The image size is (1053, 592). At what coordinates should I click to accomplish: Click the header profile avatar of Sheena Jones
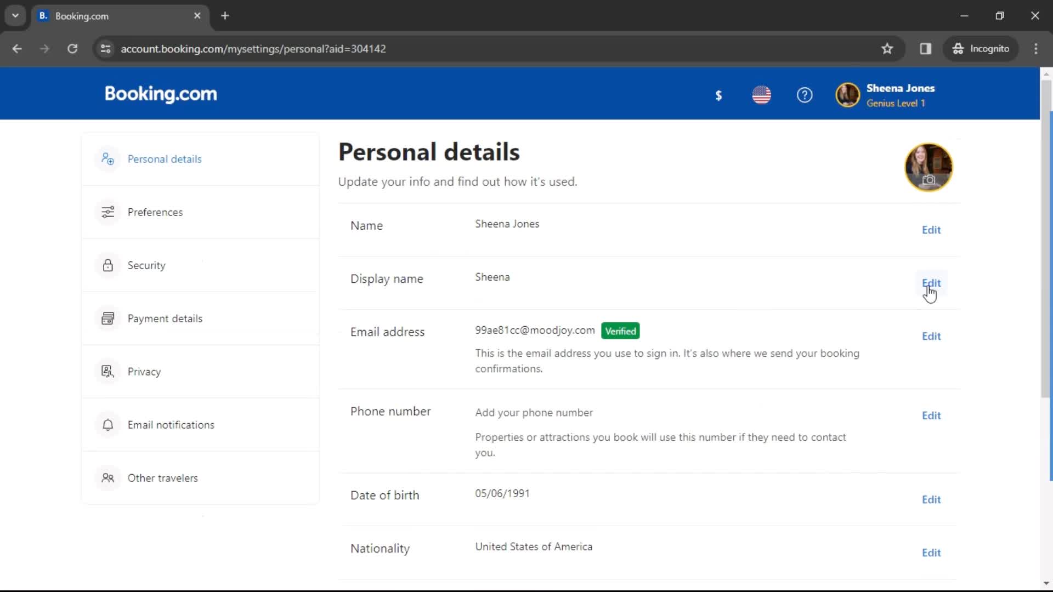[x=847, y=95]
